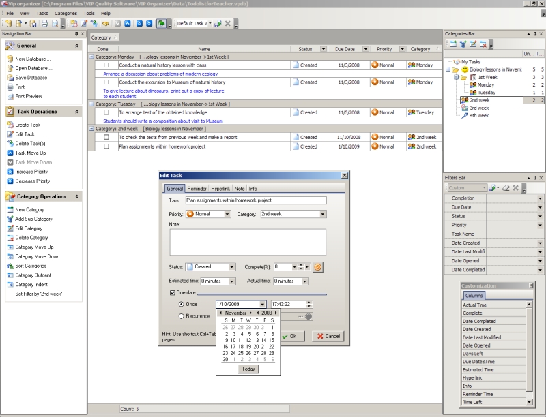Click the Task Move Up icon
546x417 pixels.
(x=10, y=153)
